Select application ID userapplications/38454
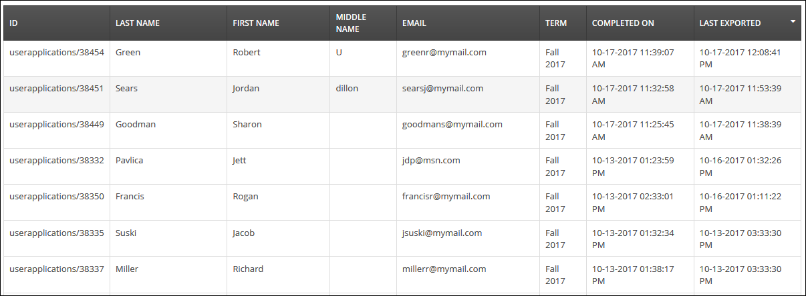806x296 pixels. click(57, 53)
